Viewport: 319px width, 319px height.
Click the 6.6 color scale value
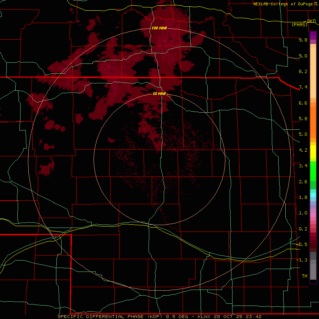tap(303, 103)
